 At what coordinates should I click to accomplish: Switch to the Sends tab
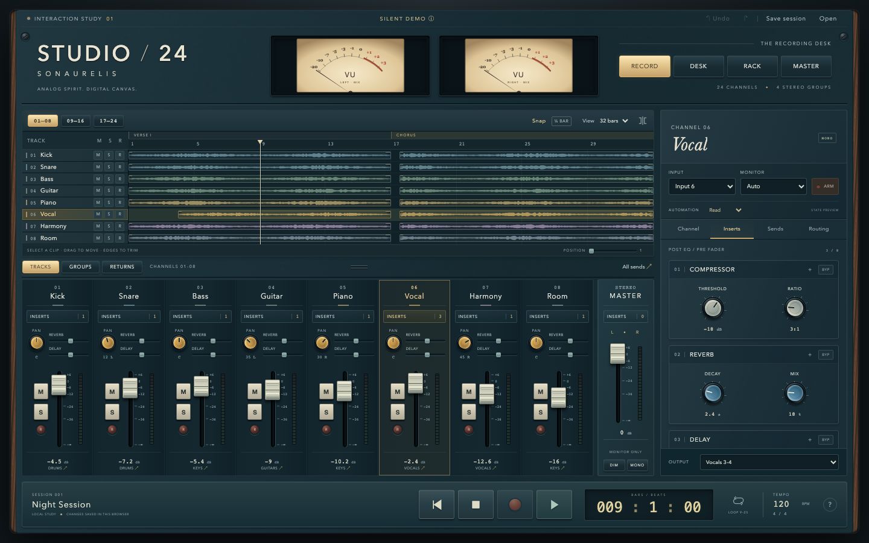pyautogui.click(x=775, y=229)
